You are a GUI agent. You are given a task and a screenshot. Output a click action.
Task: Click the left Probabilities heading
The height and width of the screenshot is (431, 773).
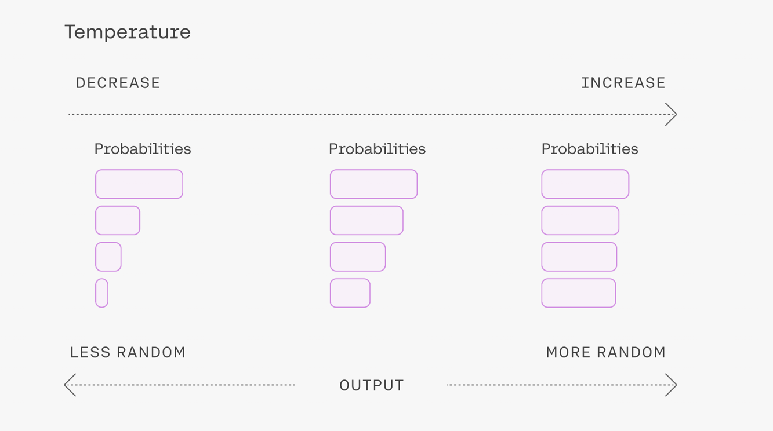(x=143, y=149)
